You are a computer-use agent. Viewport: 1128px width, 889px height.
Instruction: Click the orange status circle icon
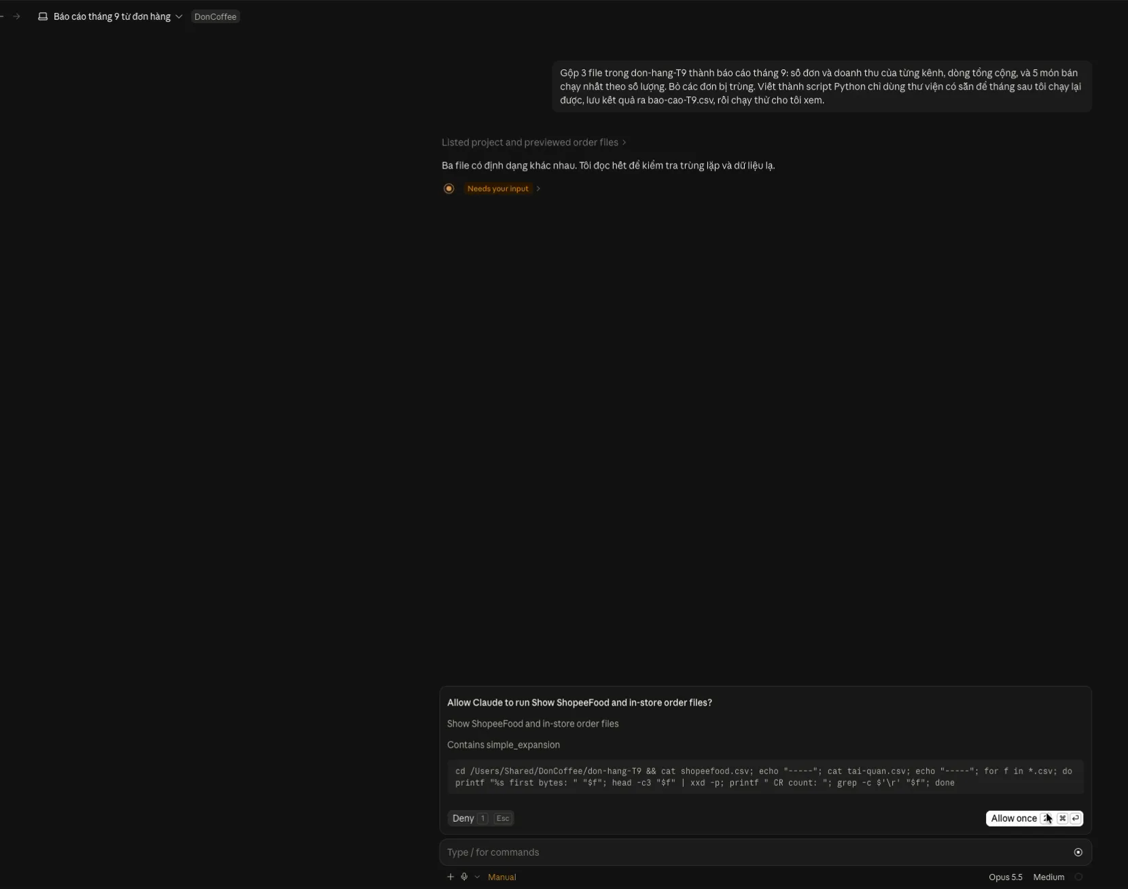tap(448, 188)
